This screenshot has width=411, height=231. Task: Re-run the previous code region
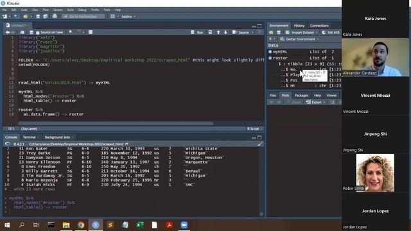[210, 32]
